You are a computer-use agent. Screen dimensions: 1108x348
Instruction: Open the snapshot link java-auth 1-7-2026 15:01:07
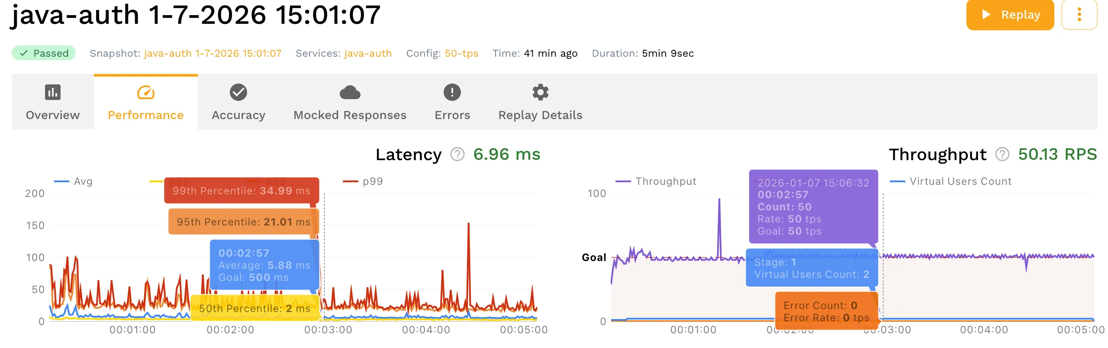pos(212,53)
